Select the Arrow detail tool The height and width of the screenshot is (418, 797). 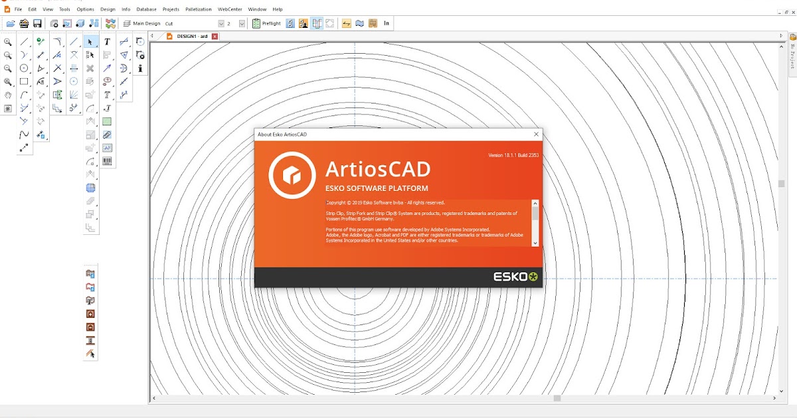(x=107, y=68)
